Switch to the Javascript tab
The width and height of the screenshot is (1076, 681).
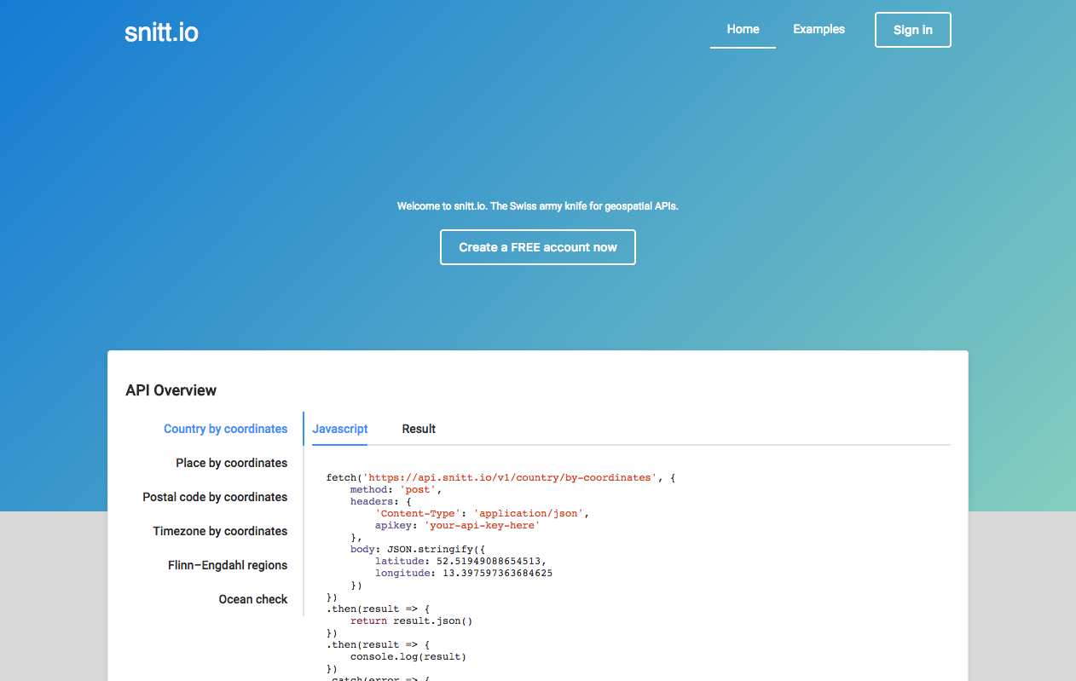tap(340, 429)
